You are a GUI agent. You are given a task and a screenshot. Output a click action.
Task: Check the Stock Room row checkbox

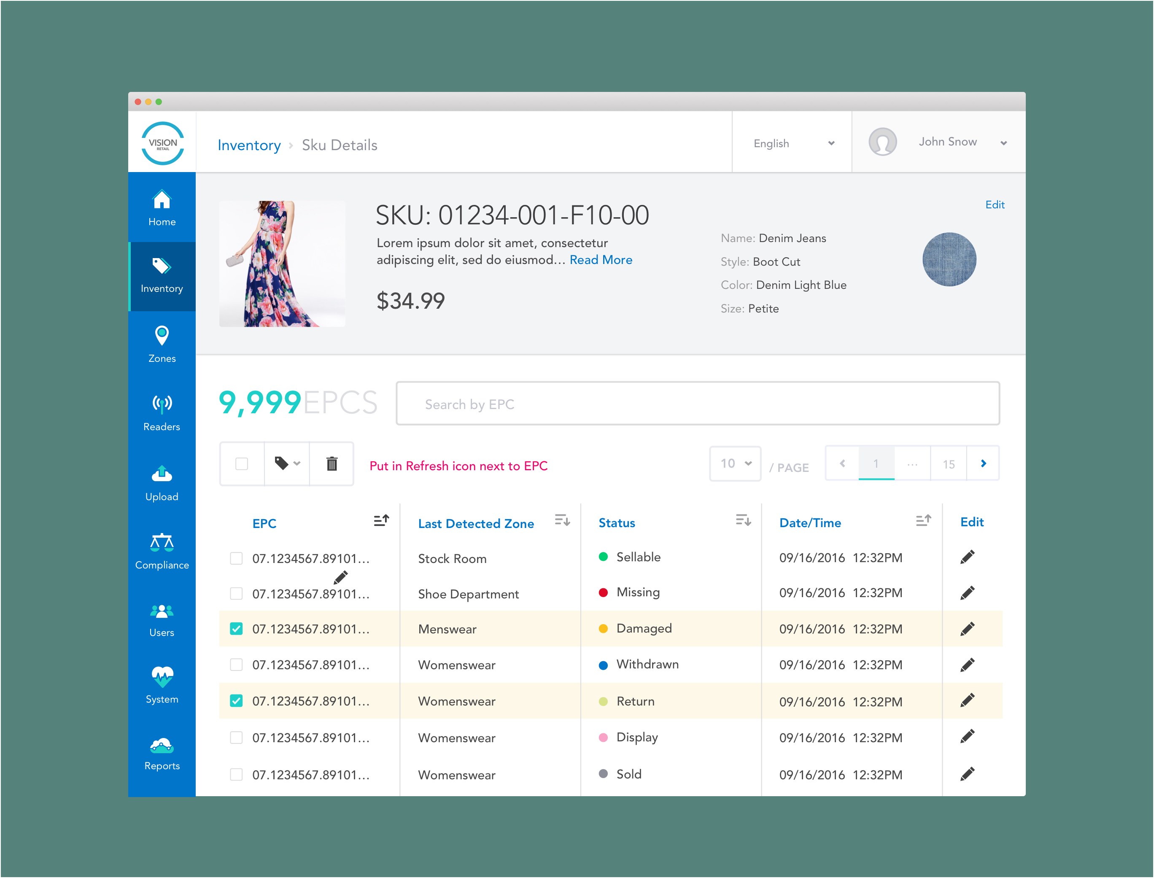236,558
